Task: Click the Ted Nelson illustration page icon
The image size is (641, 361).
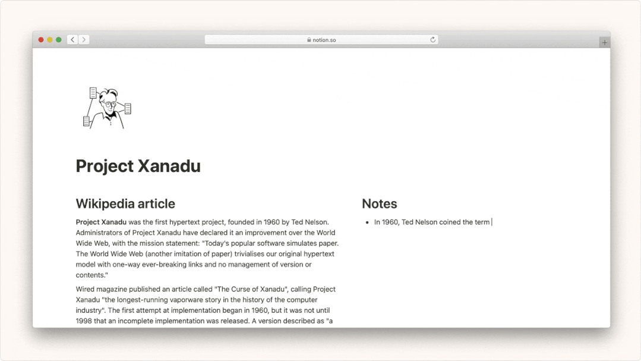Action: [x=107, y=108]
